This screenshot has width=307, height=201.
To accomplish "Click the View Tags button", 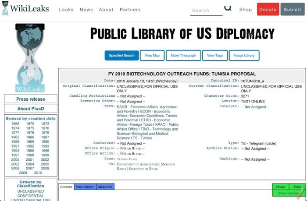I will [x=215, y=55].
